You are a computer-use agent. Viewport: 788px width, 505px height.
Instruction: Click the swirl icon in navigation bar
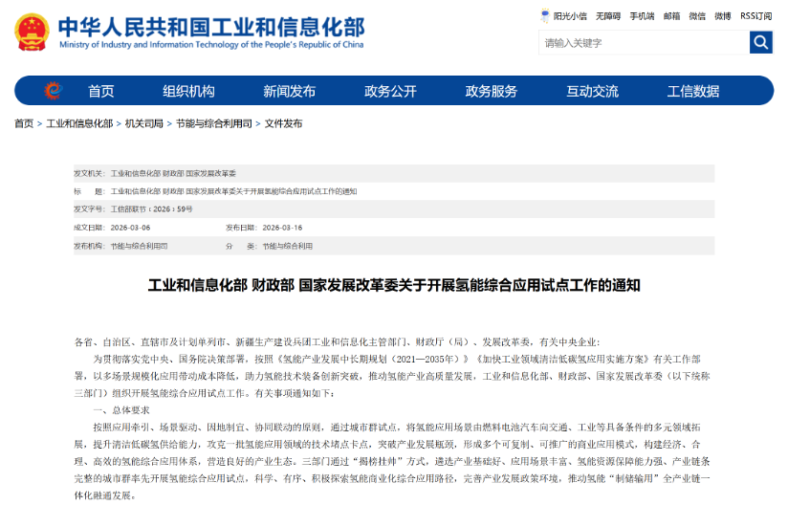pos(53,91)
